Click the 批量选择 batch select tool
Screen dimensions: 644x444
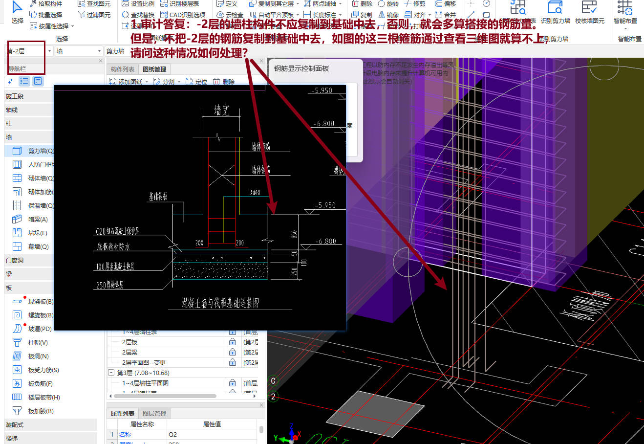pyautogui.click(x=45, y=15)
